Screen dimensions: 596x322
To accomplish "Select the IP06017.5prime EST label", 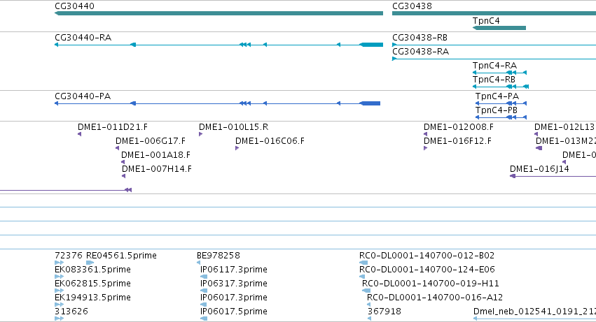I will point(234,312).
